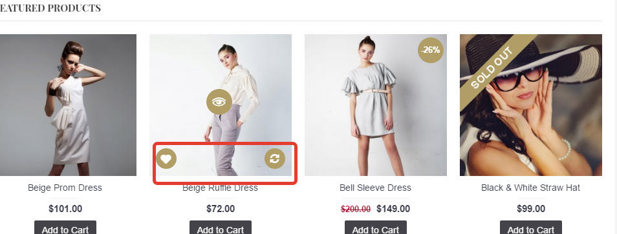Click the Beige Prom Dress product image

(68, 105)
